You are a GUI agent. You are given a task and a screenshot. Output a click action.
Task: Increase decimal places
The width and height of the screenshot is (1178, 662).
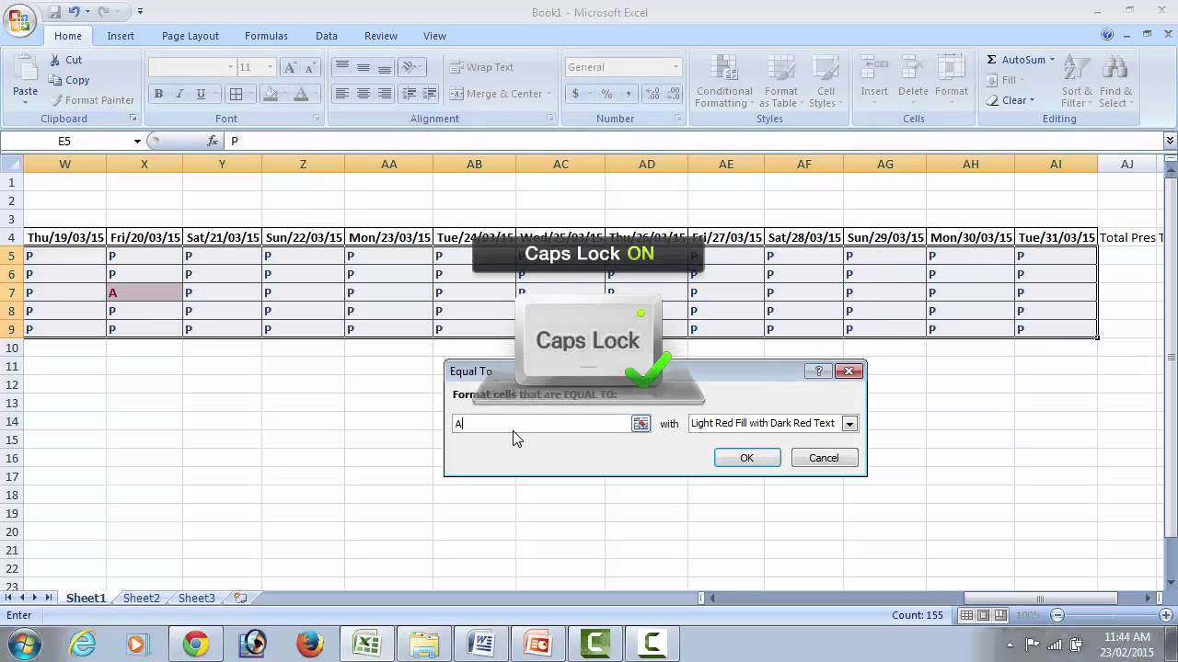coord(653,94)
